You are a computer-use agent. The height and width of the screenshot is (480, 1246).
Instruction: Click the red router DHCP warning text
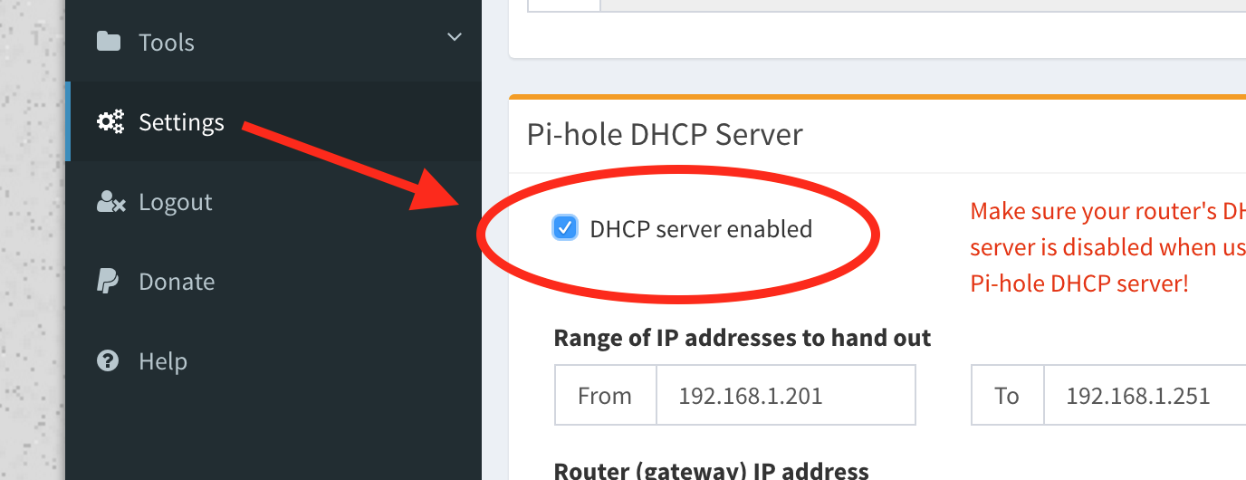(x=1105, y=247)
